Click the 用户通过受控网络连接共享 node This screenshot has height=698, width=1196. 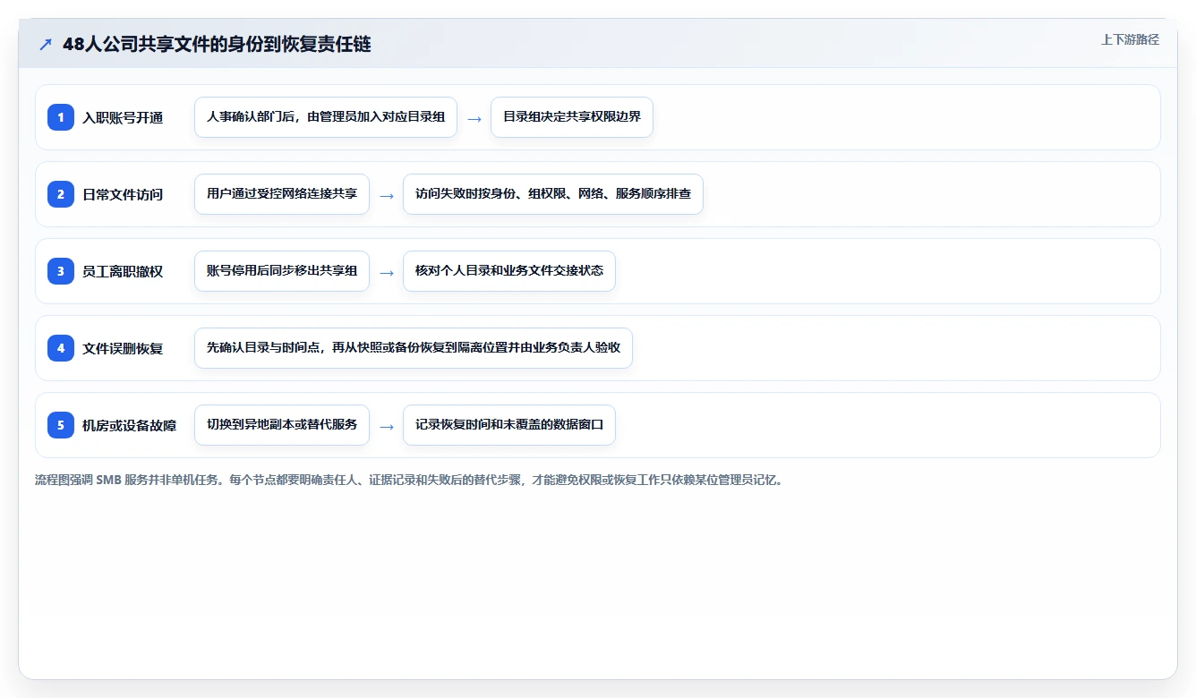tap(282, 194)
